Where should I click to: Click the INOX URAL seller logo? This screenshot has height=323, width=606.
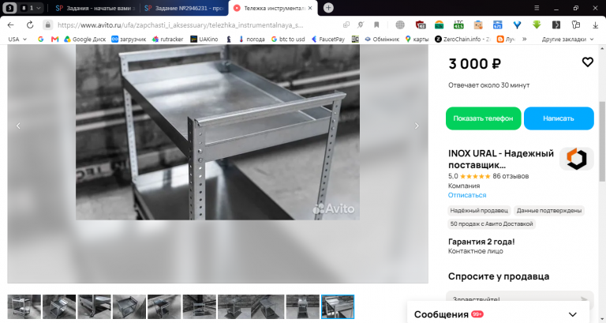pyautogui.click(x=577, y=159)
